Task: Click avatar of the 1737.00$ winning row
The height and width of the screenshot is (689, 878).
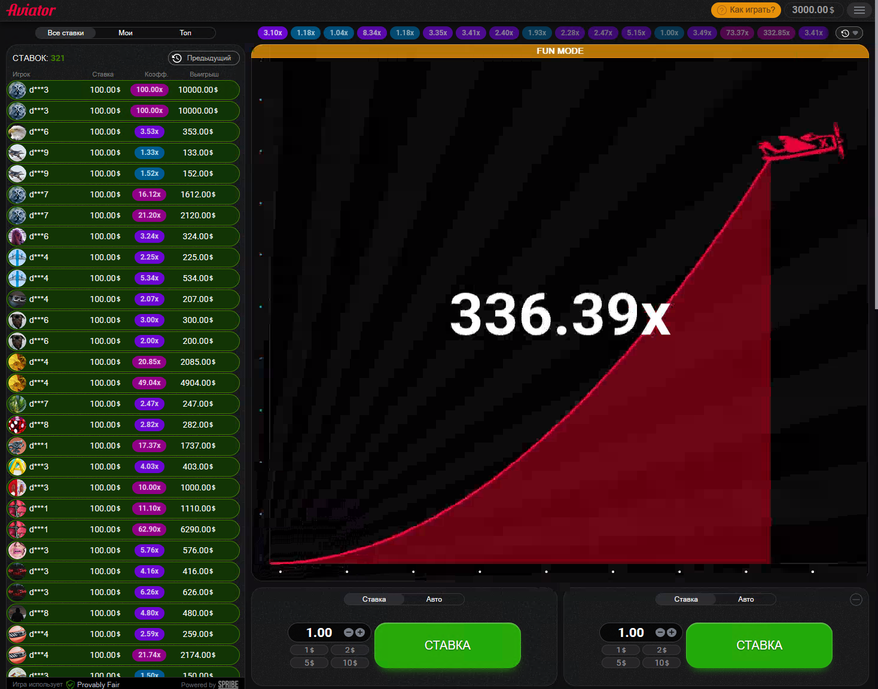Action: [17, 446]
